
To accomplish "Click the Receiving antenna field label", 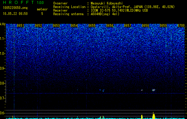I will [68, 14].
